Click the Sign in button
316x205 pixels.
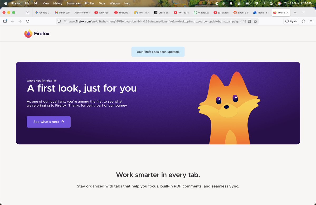point(291,21)
